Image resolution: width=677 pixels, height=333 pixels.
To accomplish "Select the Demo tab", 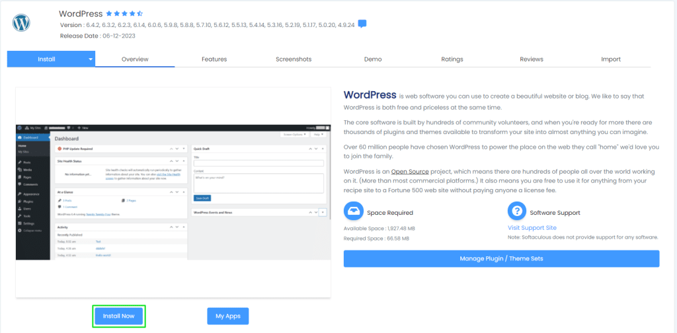I will tap(373, 59).
